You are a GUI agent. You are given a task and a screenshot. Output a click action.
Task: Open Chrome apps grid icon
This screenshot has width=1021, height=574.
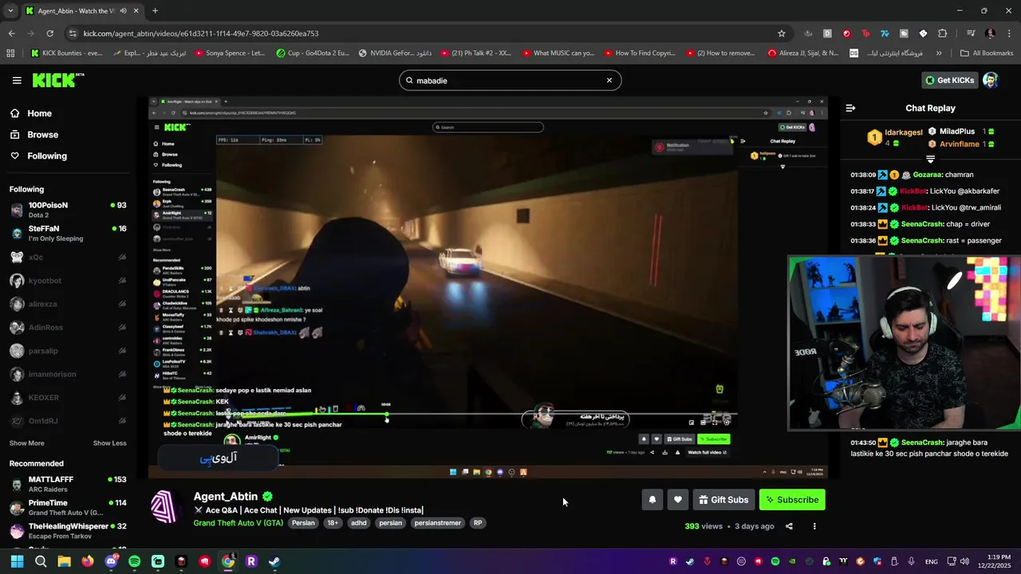click(10, 53)
